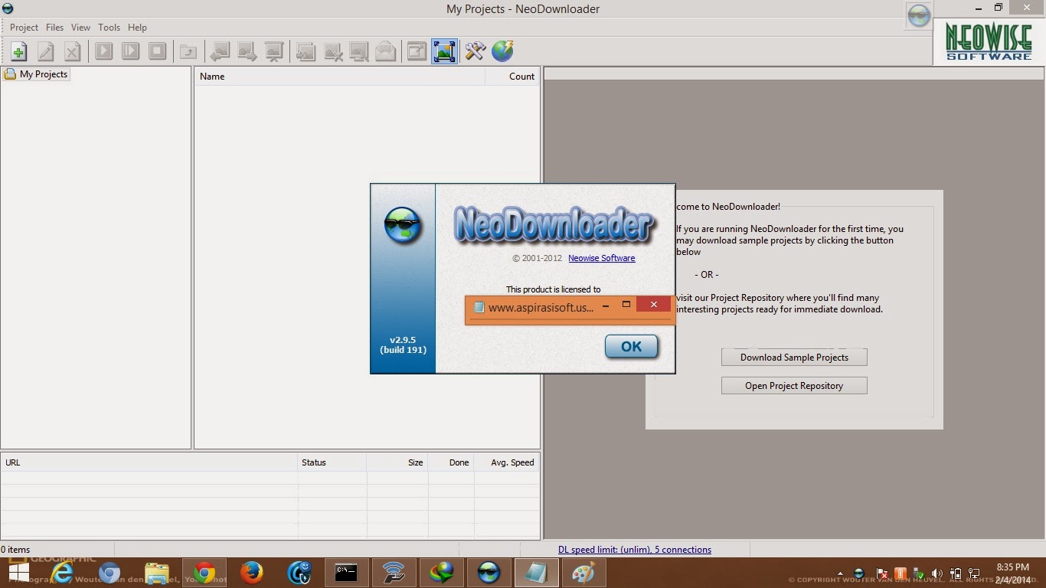Screen dimensions: 1046x588
Task: Click Download Sample Projects button
Action: [x=794, y=357]
